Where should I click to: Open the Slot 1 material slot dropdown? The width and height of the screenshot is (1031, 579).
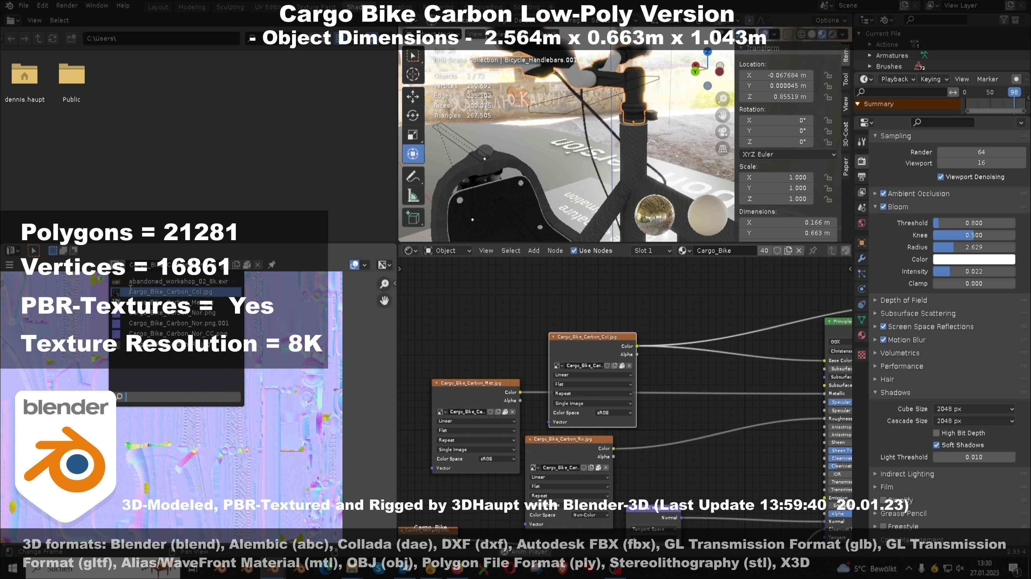point(652,251)
